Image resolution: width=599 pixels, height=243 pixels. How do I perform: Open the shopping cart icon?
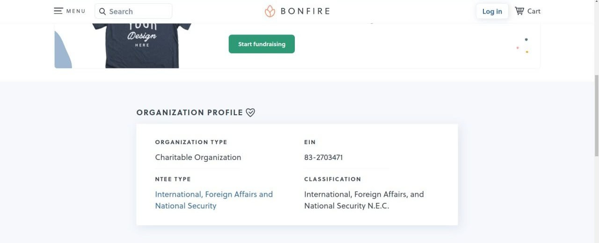[519, 11]
